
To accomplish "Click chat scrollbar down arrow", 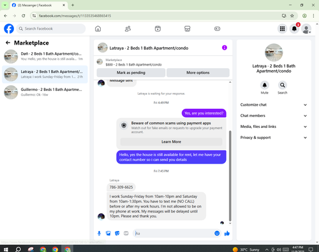I will [230, 223].
